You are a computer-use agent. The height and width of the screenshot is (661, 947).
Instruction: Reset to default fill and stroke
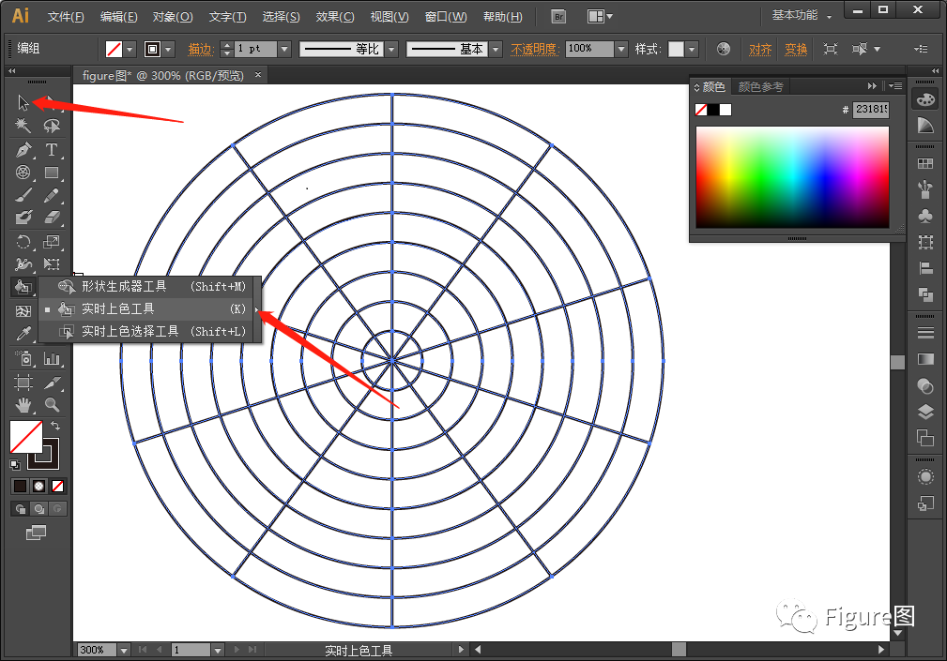pos(15,464)
